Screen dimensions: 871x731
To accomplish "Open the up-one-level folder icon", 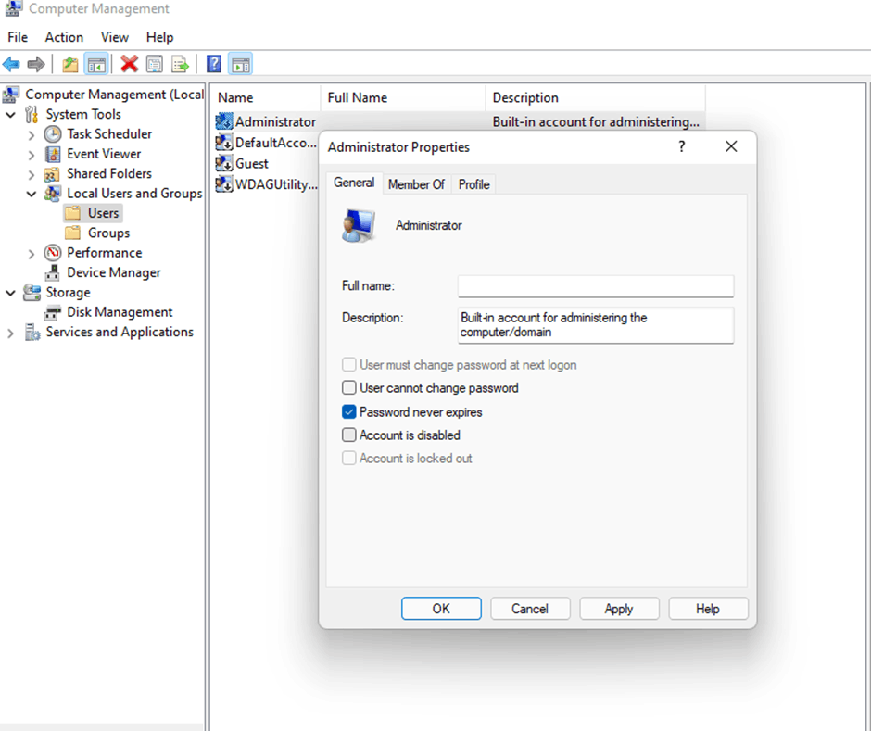I will tap(68, 63).
